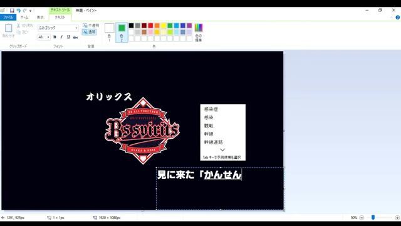
Task: Pick the pink palette color
Action: click(150, 32)
